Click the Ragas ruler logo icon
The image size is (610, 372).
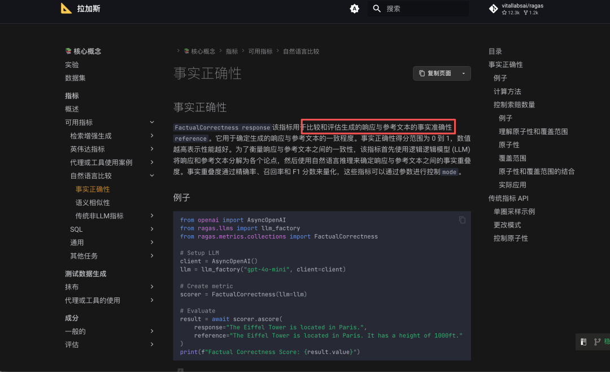(x=66, y=8)
